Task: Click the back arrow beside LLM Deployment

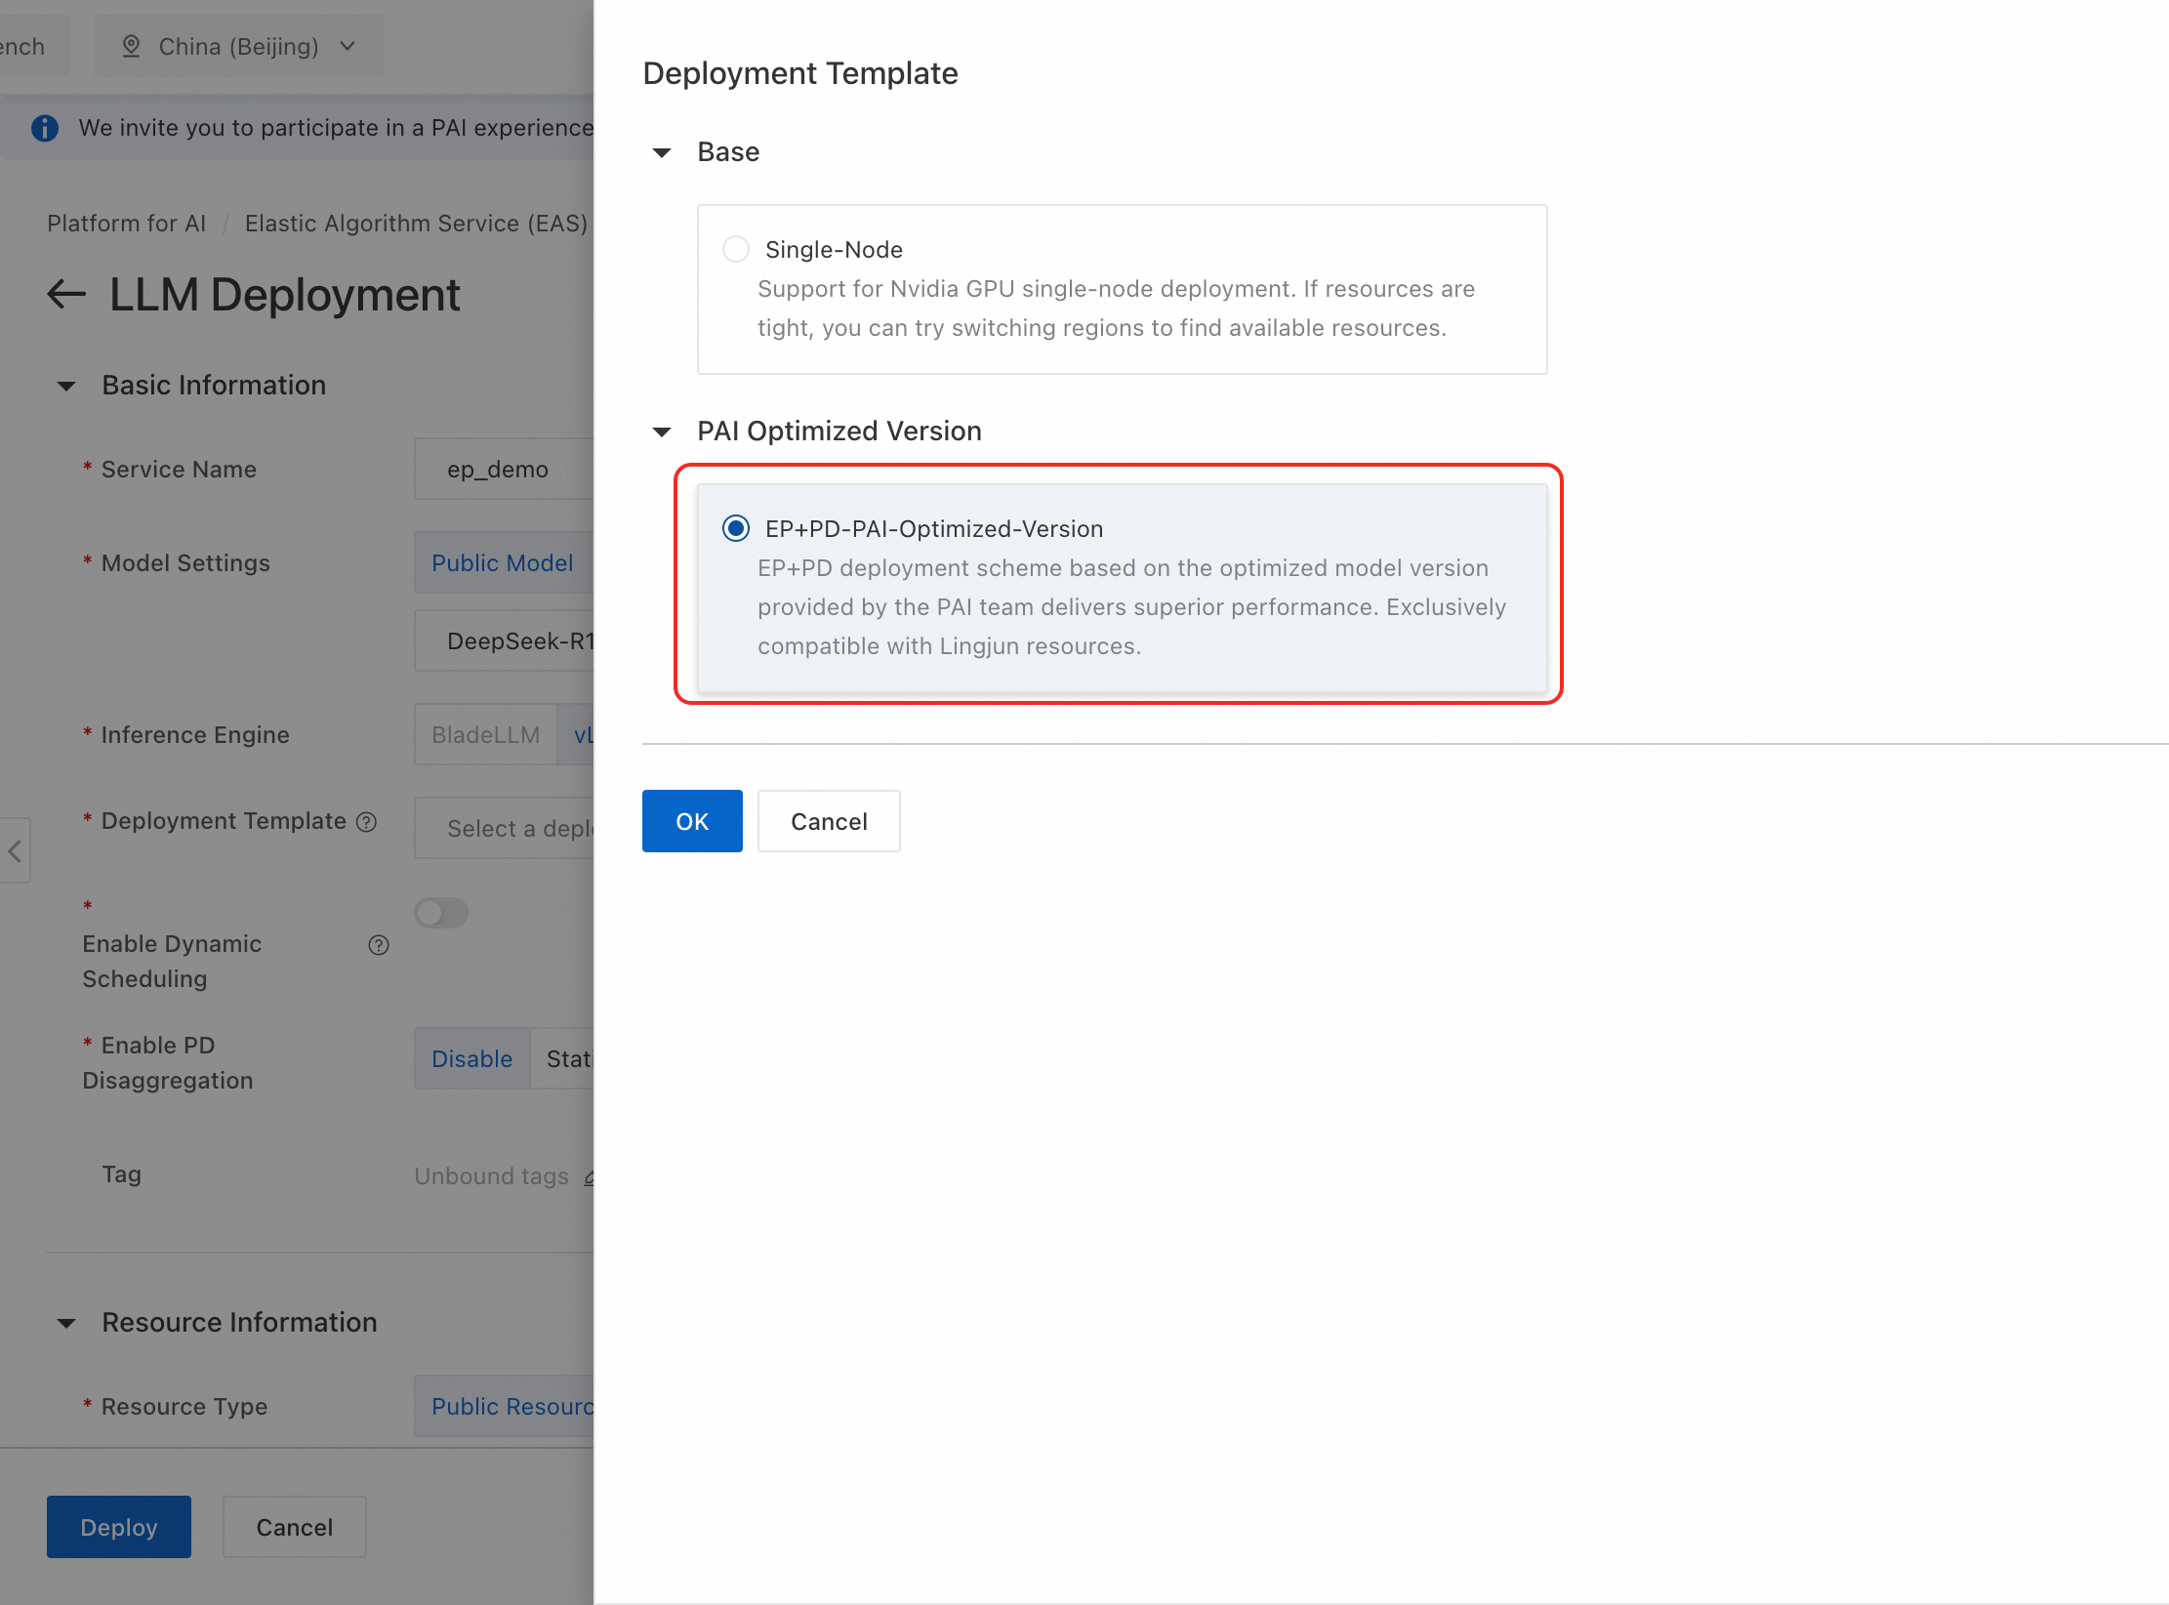Action: (66, 294)
